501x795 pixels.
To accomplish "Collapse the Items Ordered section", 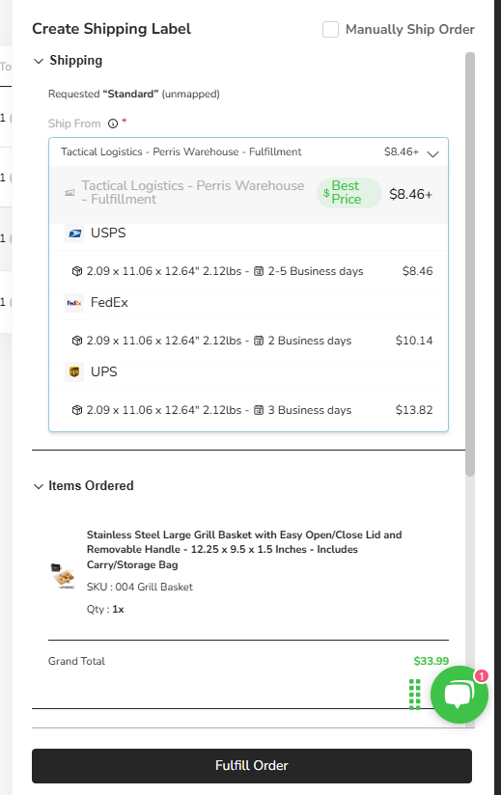I will click(x=39, y=486).
